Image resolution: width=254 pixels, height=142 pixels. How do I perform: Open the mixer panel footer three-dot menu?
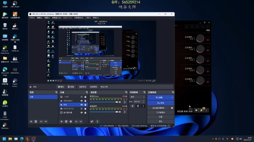[97, 121]
